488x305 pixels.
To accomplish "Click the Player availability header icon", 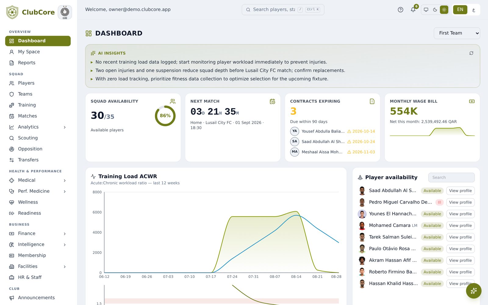I will (360, 178).
